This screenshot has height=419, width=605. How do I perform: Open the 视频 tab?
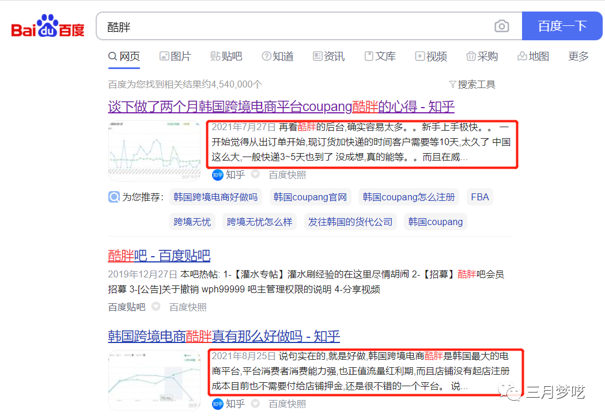coord(431,56)
